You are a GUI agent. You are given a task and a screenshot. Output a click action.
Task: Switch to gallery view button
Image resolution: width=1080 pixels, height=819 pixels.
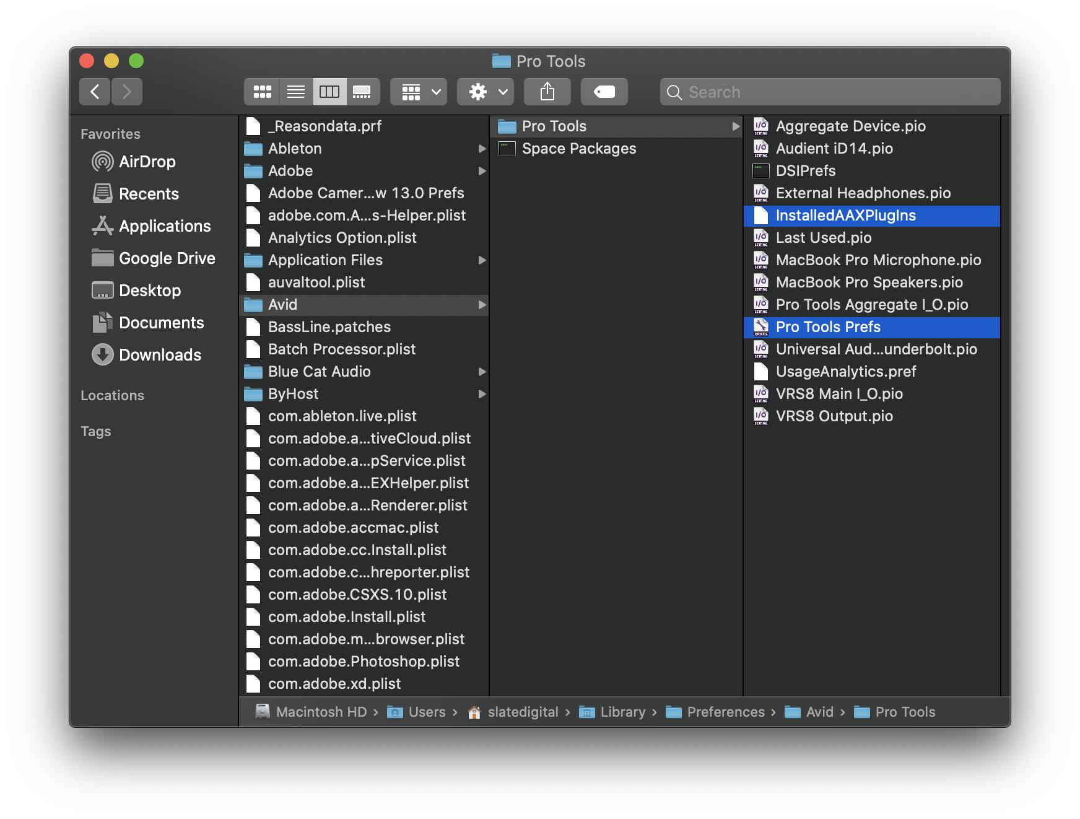[x=362, y=92]
